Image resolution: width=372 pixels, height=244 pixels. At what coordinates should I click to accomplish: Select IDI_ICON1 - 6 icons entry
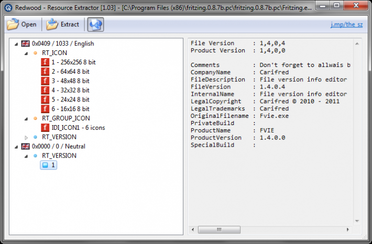click(78, 128)
